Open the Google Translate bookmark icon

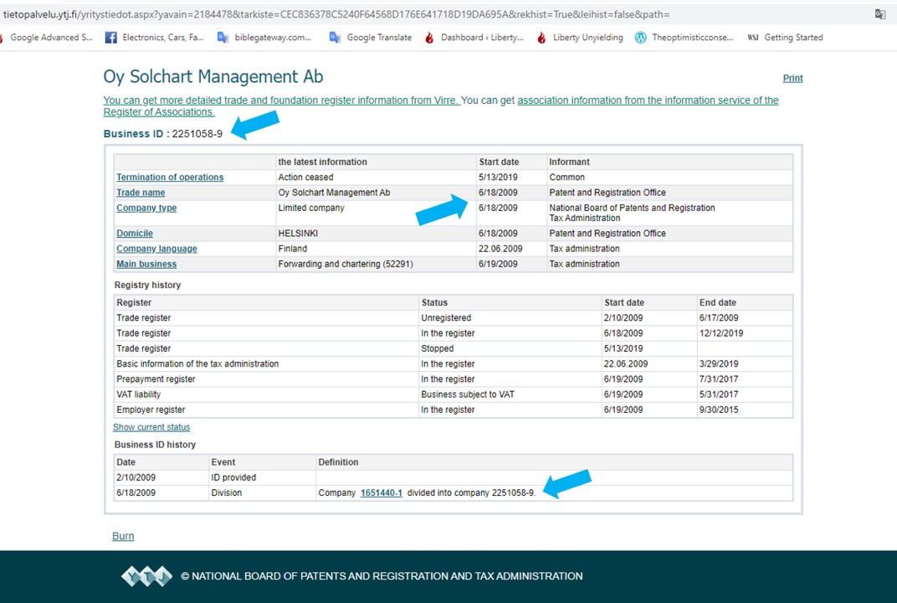[336, 37]
